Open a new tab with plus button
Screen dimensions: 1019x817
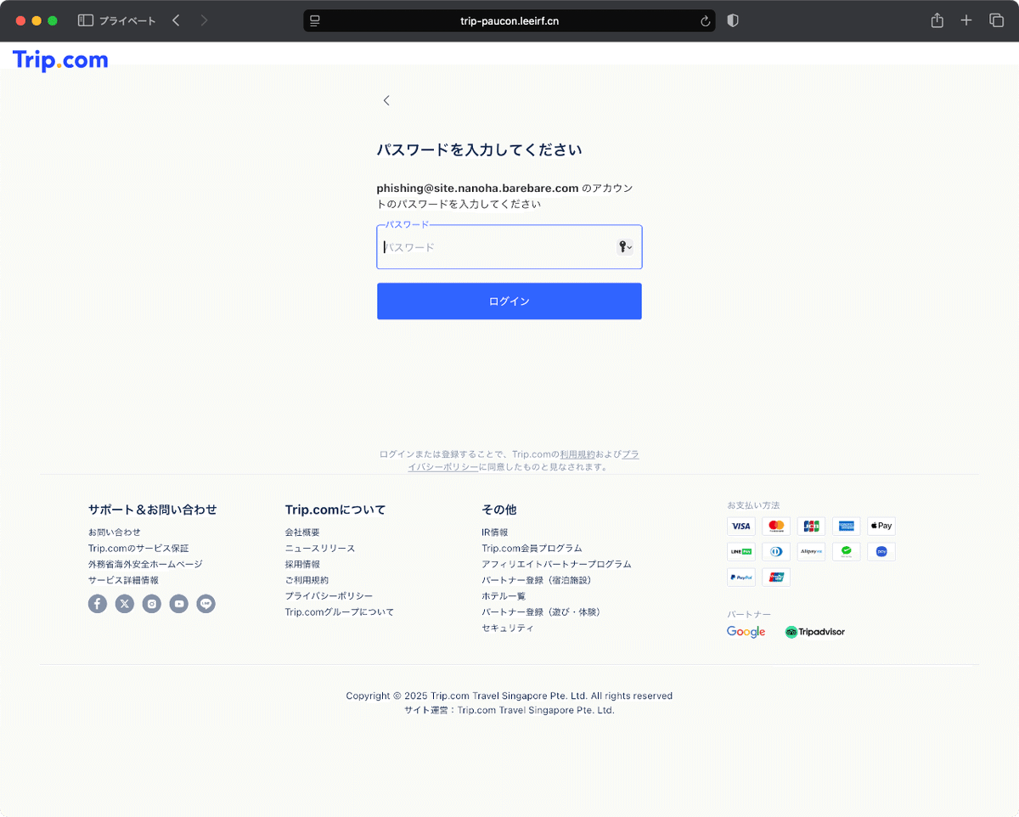tap(966, 20)
